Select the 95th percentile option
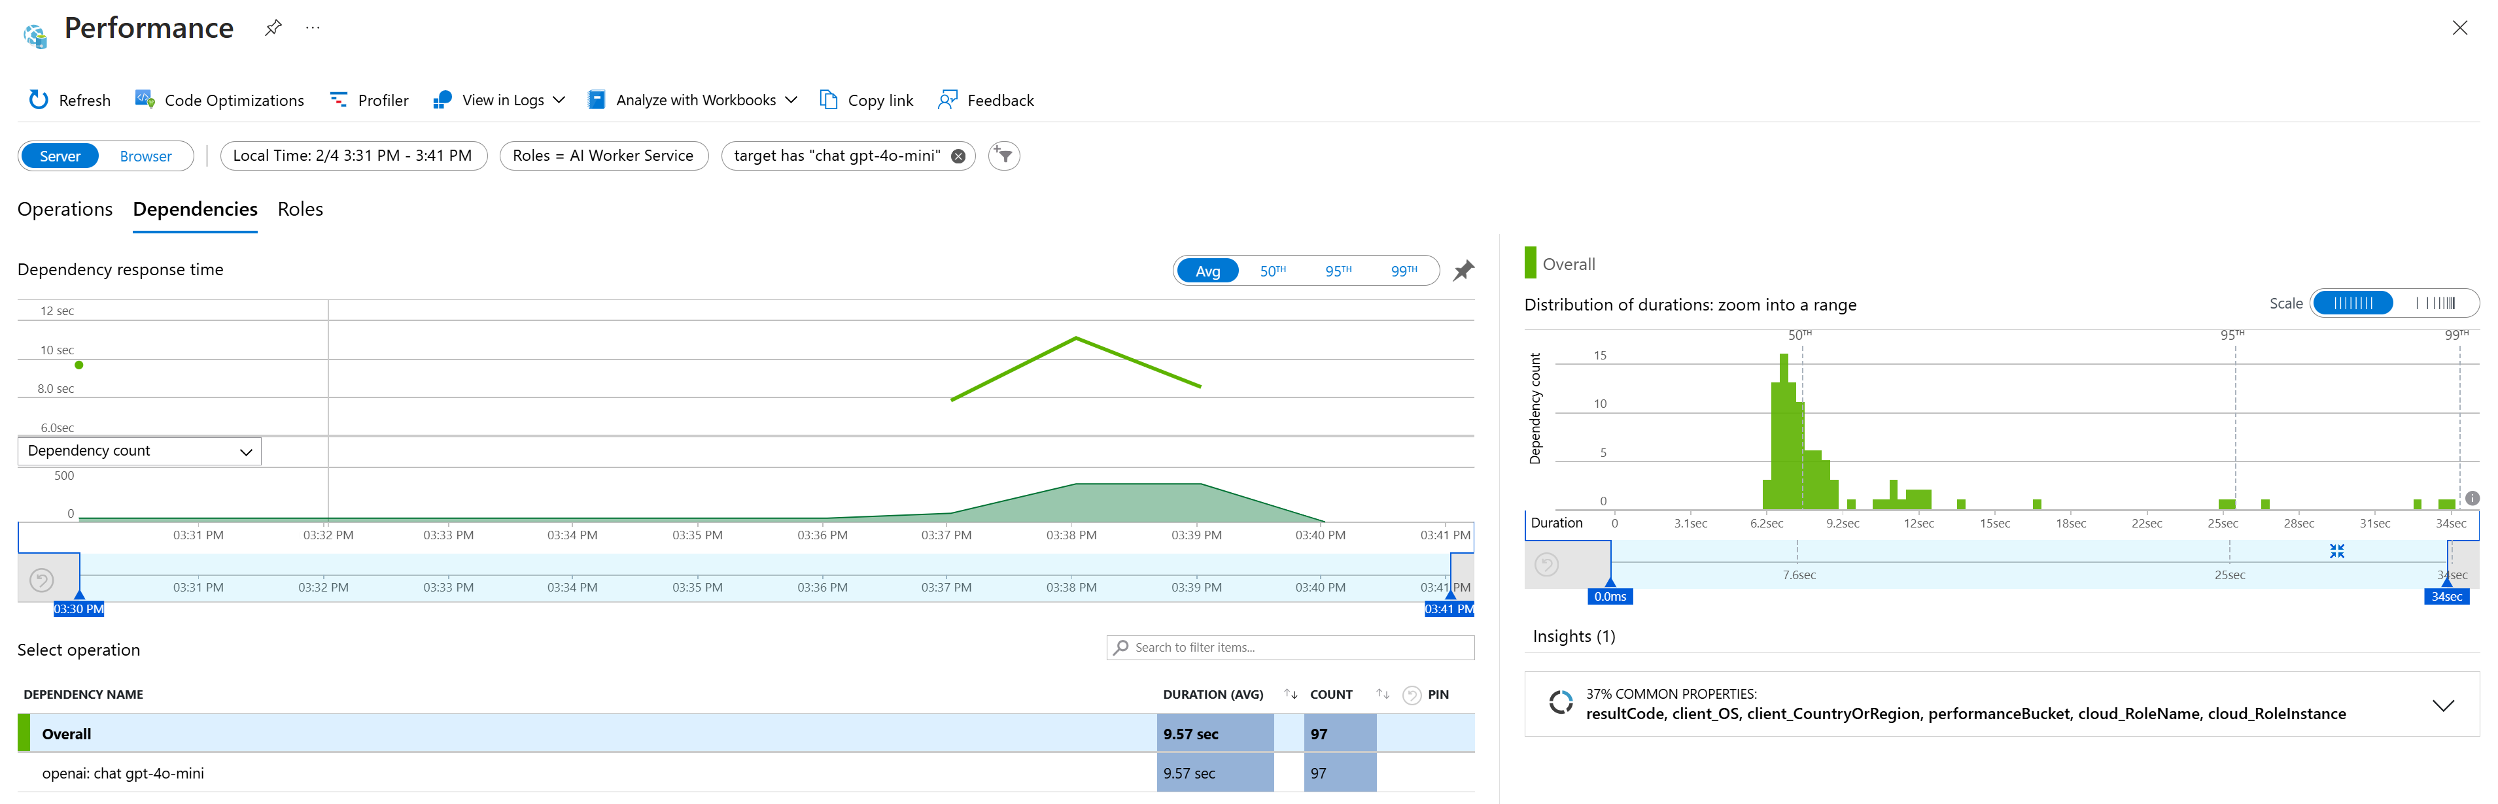 (1338, 271)
